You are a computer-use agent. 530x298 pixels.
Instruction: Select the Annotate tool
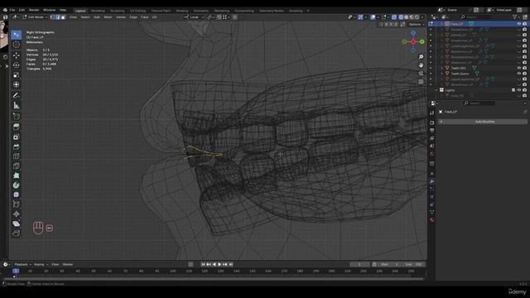click(17, 96)
